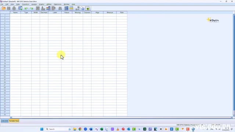Select row header number 1
This screenshot has height=132, width=235.
5,15
